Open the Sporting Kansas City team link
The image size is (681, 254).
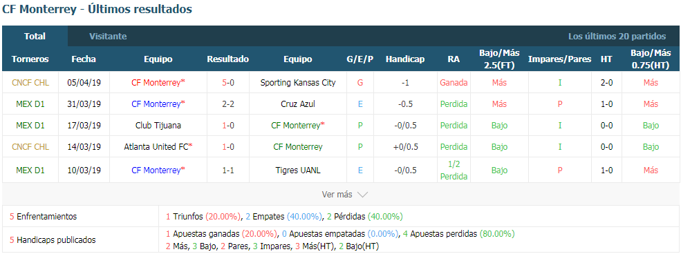[x=298, y=82]
